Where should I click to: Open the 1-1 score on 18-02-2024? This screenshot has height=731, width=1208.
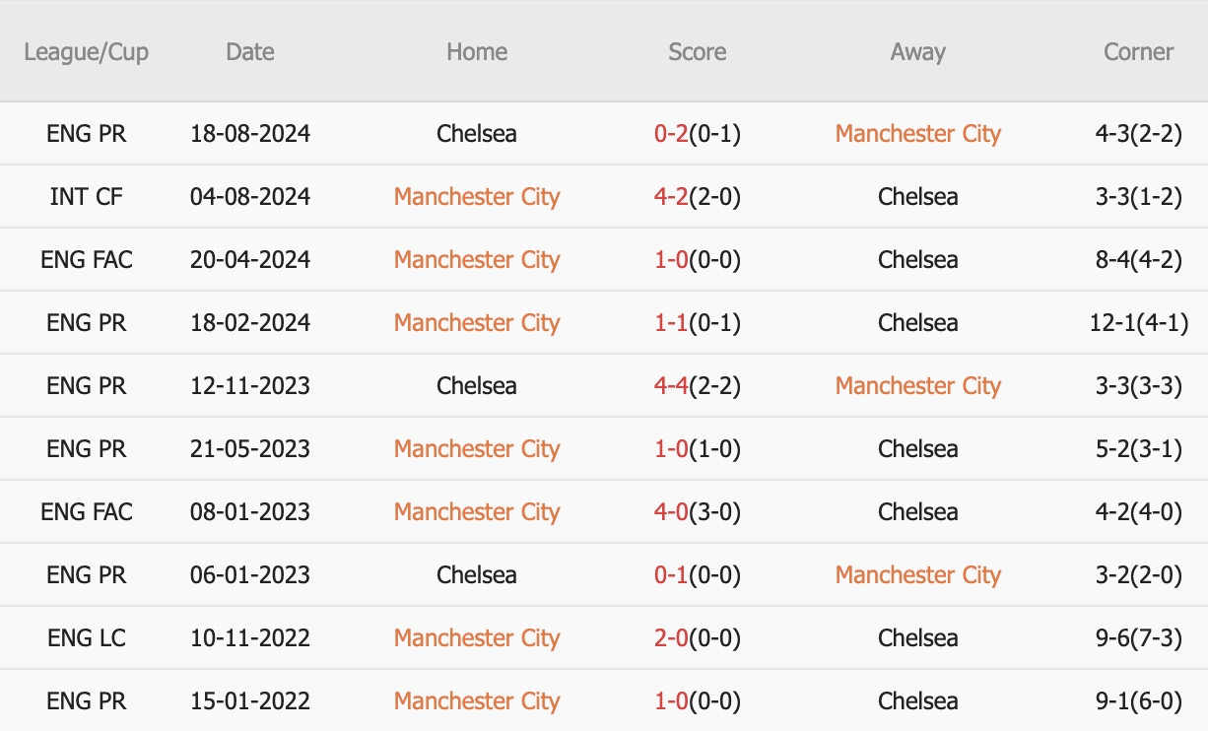[671, 322]
